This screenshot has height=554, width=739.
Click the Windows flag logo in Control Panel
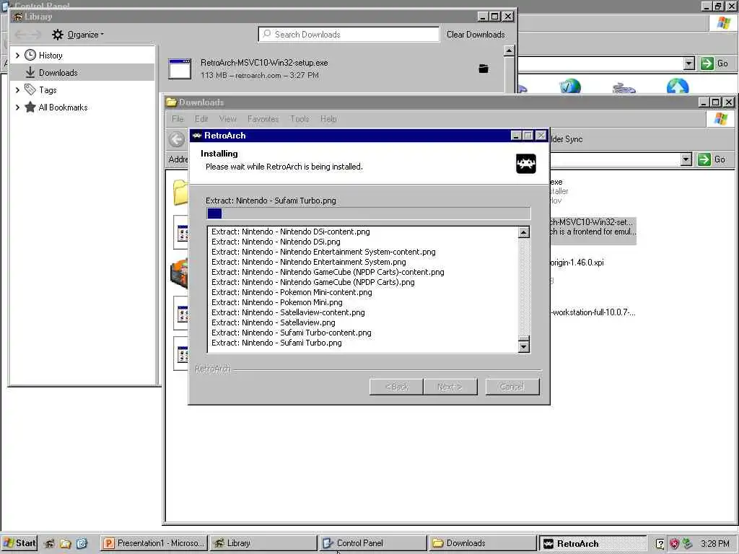click(x=723, y=22)
